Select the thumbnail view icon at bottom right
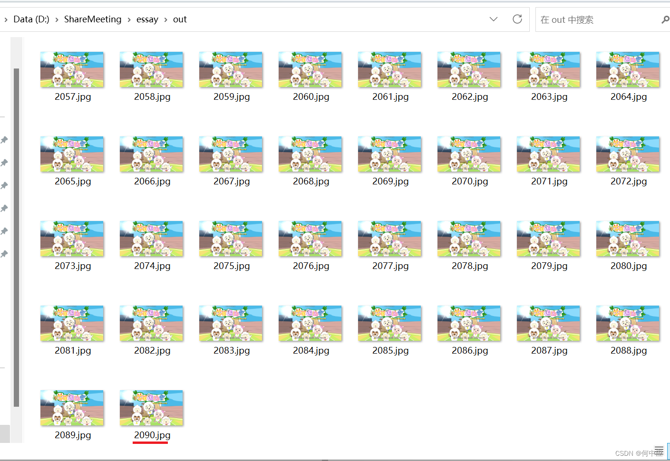This screenshot has height=461, width=670. 669,450
